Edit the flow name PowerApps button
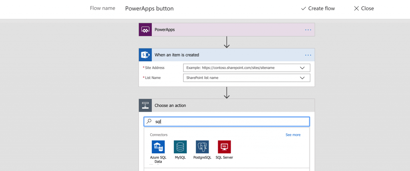Image resolution: width=410 pixels, height=171 pixels. tap(149, 8)
